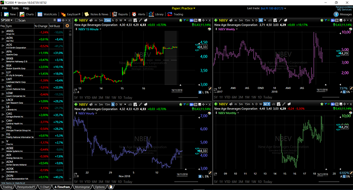Image resolution: width=353 pixels, height=190 pixels.
Task: Expand NBEV Weekly plot dropdown
Action: point(237,29)
